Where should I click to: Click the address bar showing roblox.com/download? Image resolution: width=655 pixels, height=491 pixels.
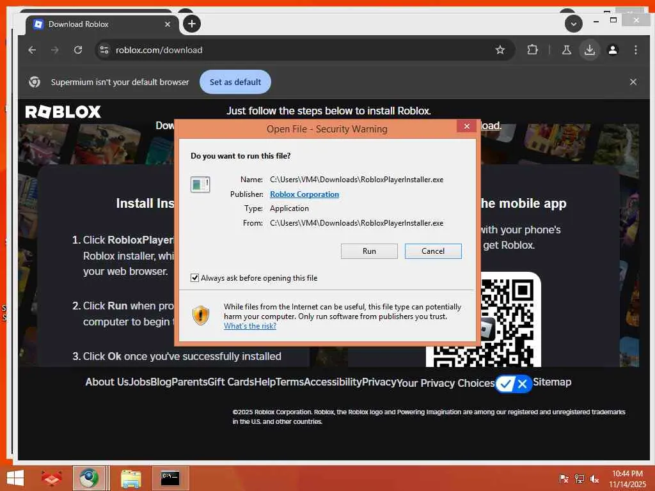pyautogui.click(x=304, y=50)
